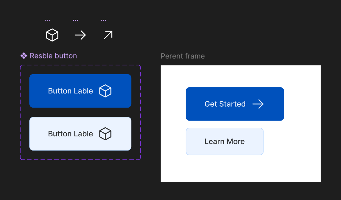Click the cube icon inside light Button Lable

[105, 134]
